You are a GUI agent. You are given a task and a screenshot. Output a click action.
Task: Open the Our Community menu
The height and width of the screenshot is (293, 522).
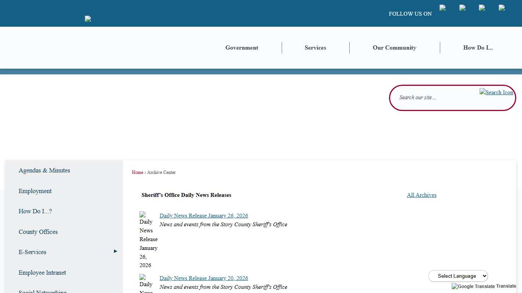click(x=394, y=48)
